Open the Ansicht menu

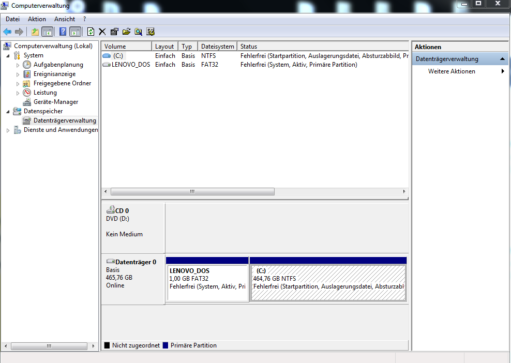coord(65,19)
